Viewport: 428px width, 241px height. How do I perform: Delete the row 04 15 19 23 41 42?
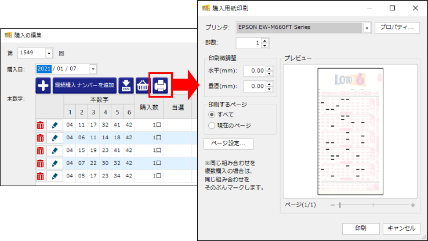click(x=41, y=150)
